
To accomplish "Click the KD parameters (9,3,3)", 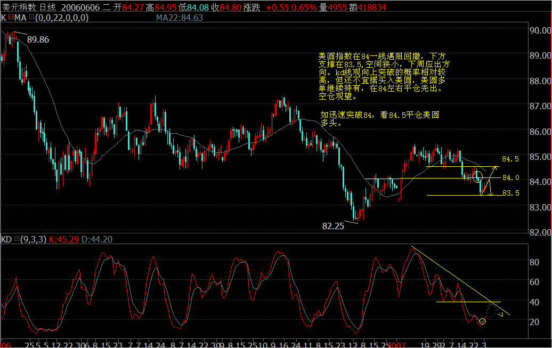I will (33, 239).
